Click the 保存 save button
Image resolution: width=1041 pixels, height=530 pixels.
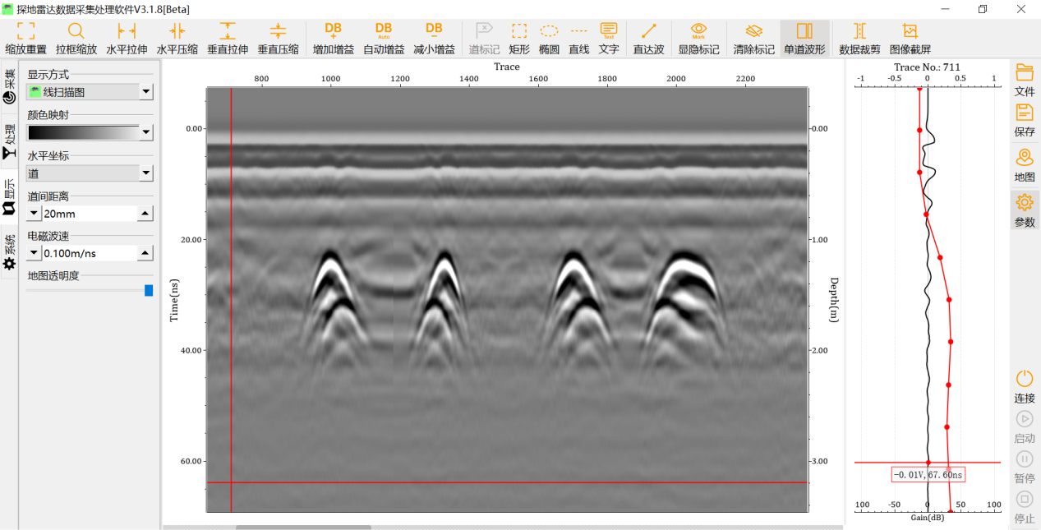point(1024,119)
